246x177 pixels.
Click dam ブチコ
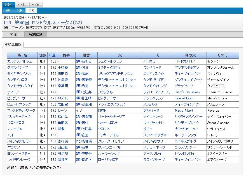148,129
